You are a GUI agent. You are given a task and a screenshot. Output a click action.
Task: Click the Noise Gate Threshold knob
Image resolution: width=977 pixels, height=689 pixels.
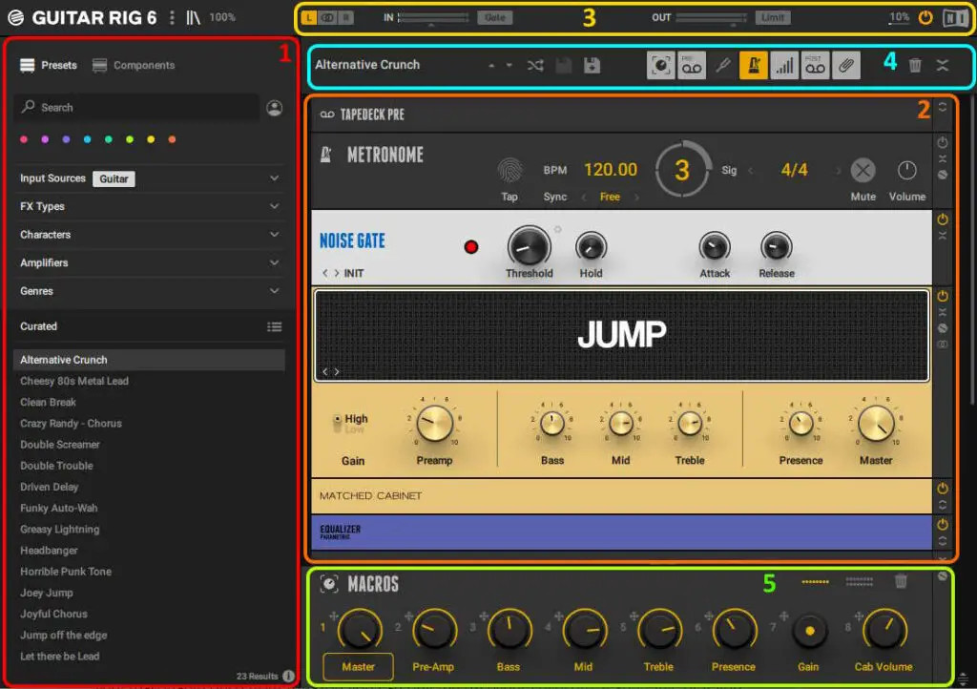529,247
